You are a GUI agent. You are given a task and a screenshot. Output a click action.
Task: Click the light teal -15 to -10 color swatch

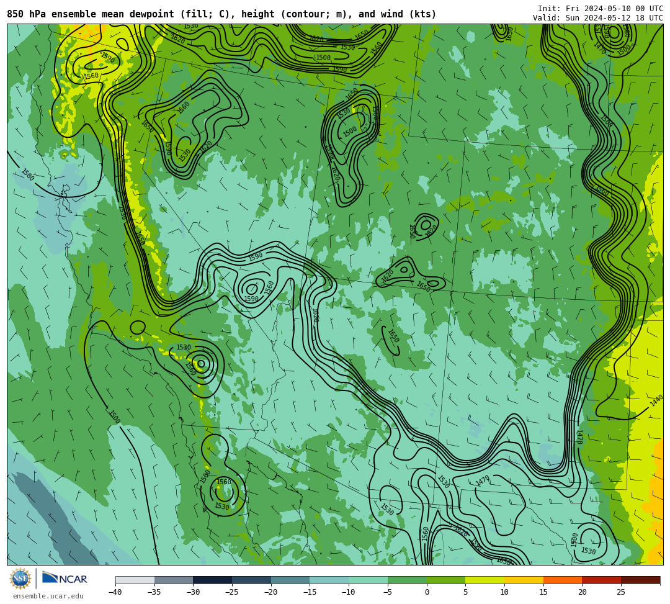click(x=329, y=580)
